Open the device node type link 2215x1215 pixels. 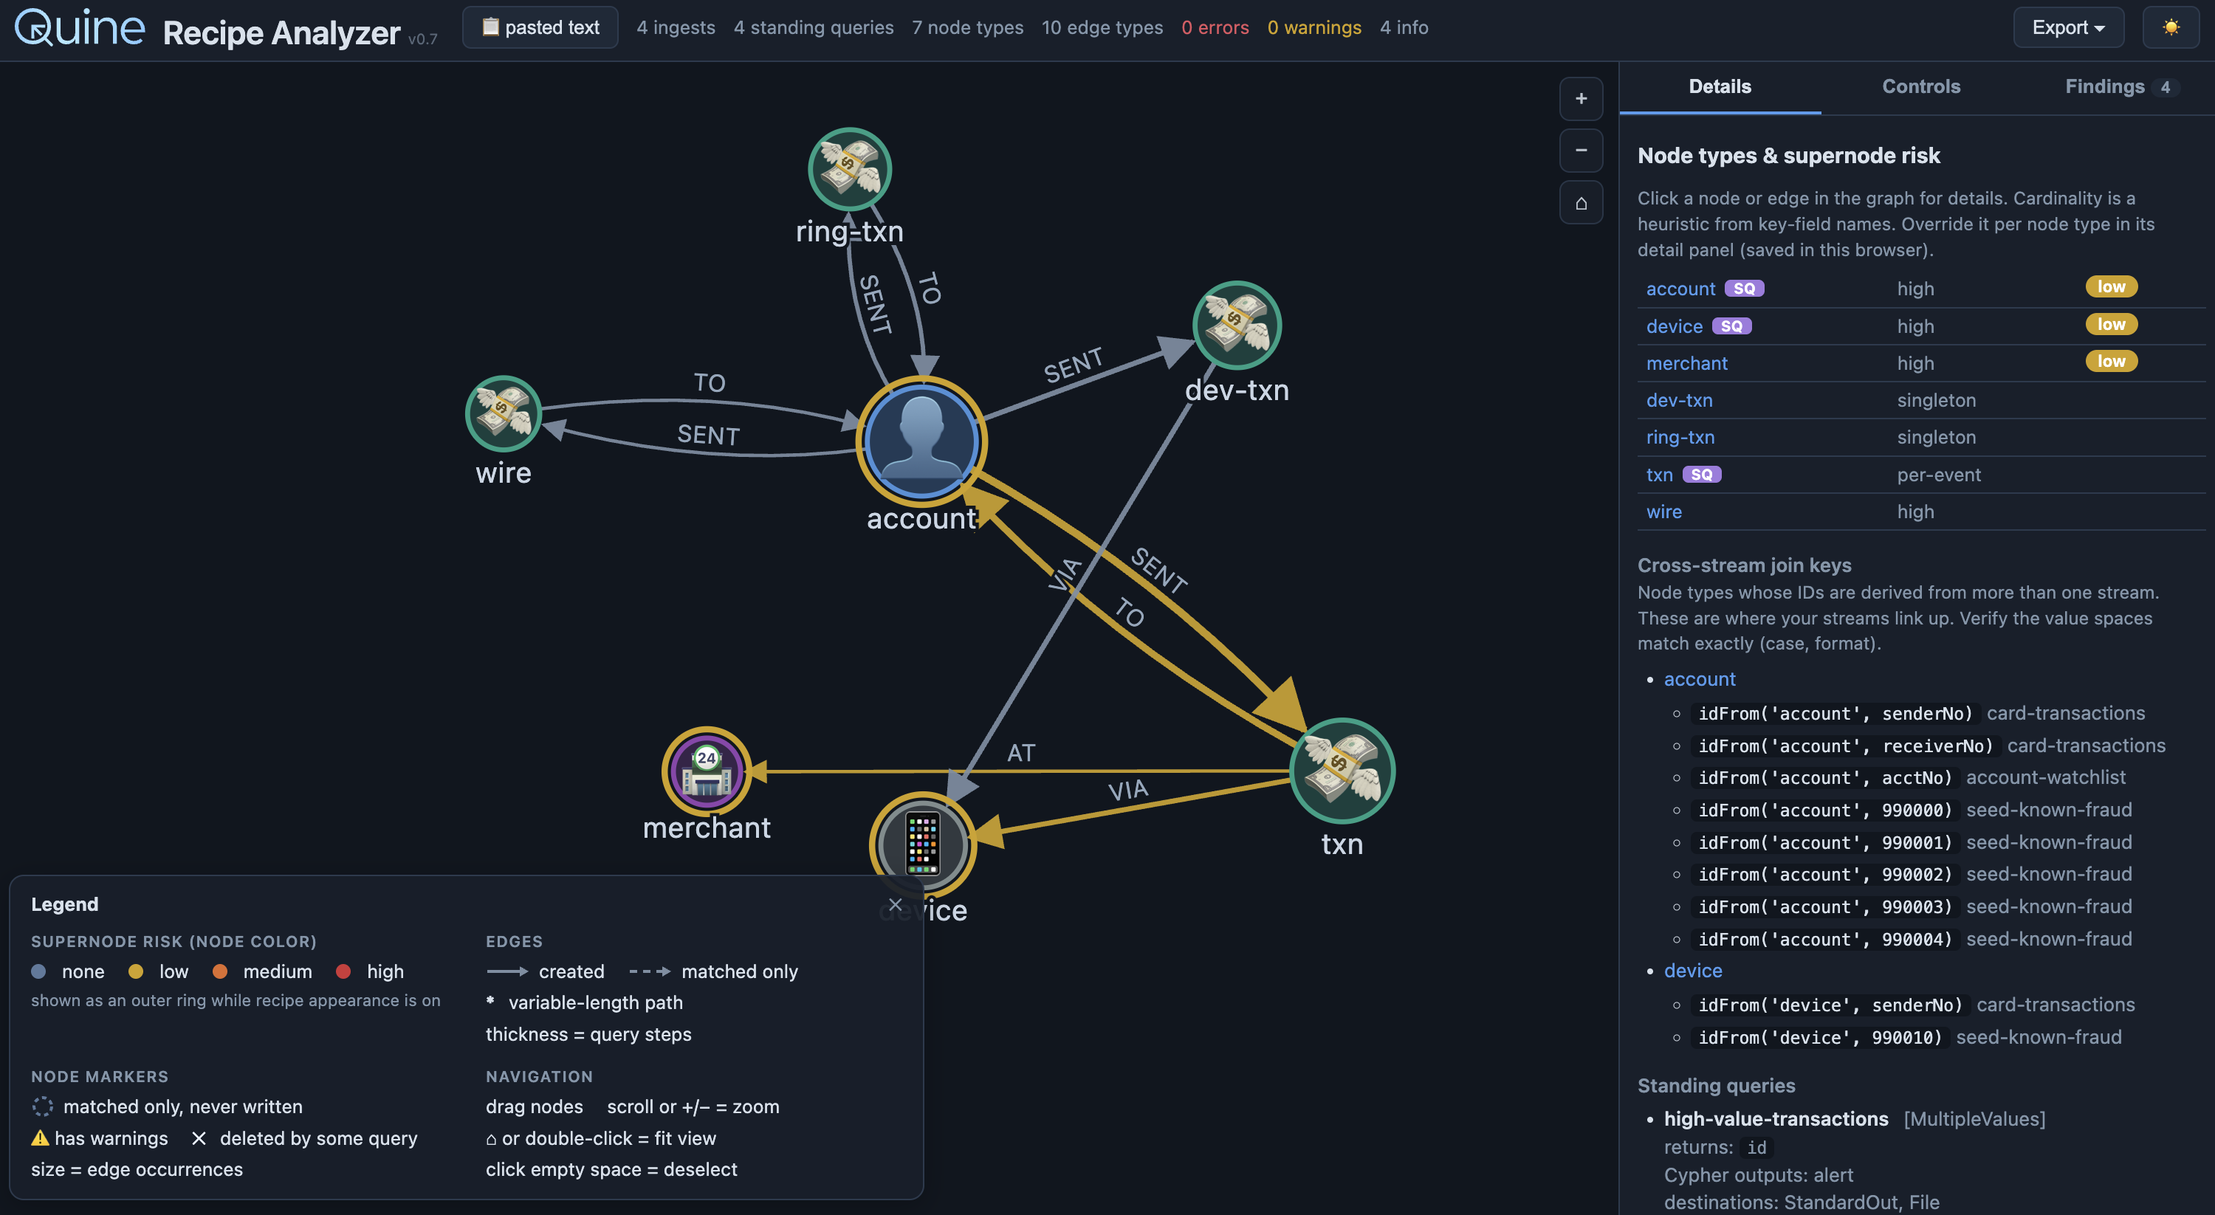click(x=1674, y=327)
